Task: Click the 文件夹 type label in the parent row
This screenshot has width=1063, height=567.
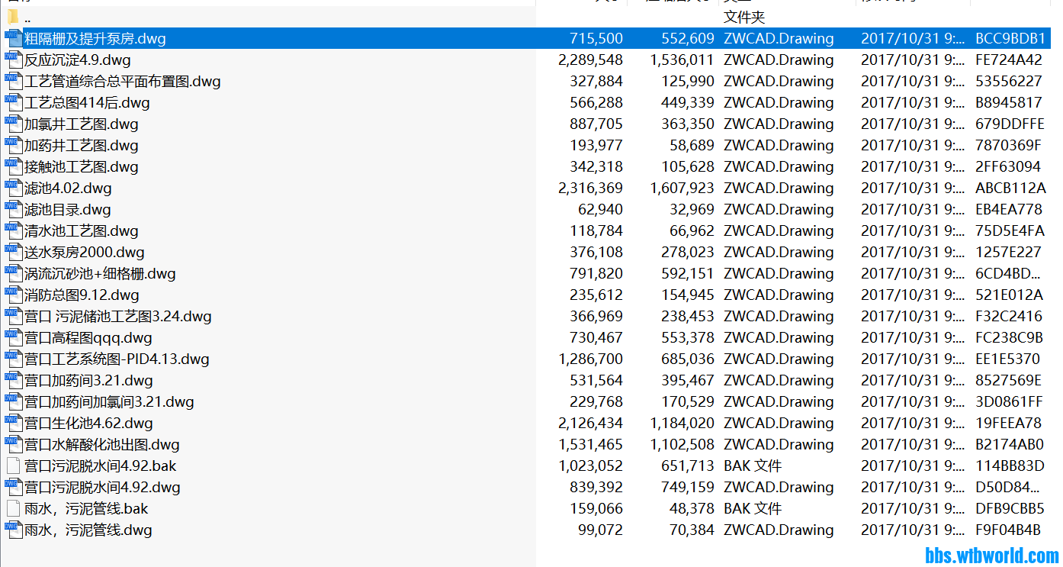Action: pyautogui.click(x=743, y=17)
